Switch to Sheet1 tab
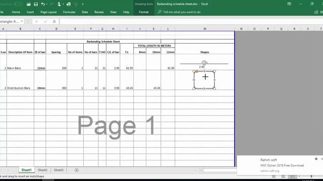Screen dimensions: 323x181 [27, 170]
